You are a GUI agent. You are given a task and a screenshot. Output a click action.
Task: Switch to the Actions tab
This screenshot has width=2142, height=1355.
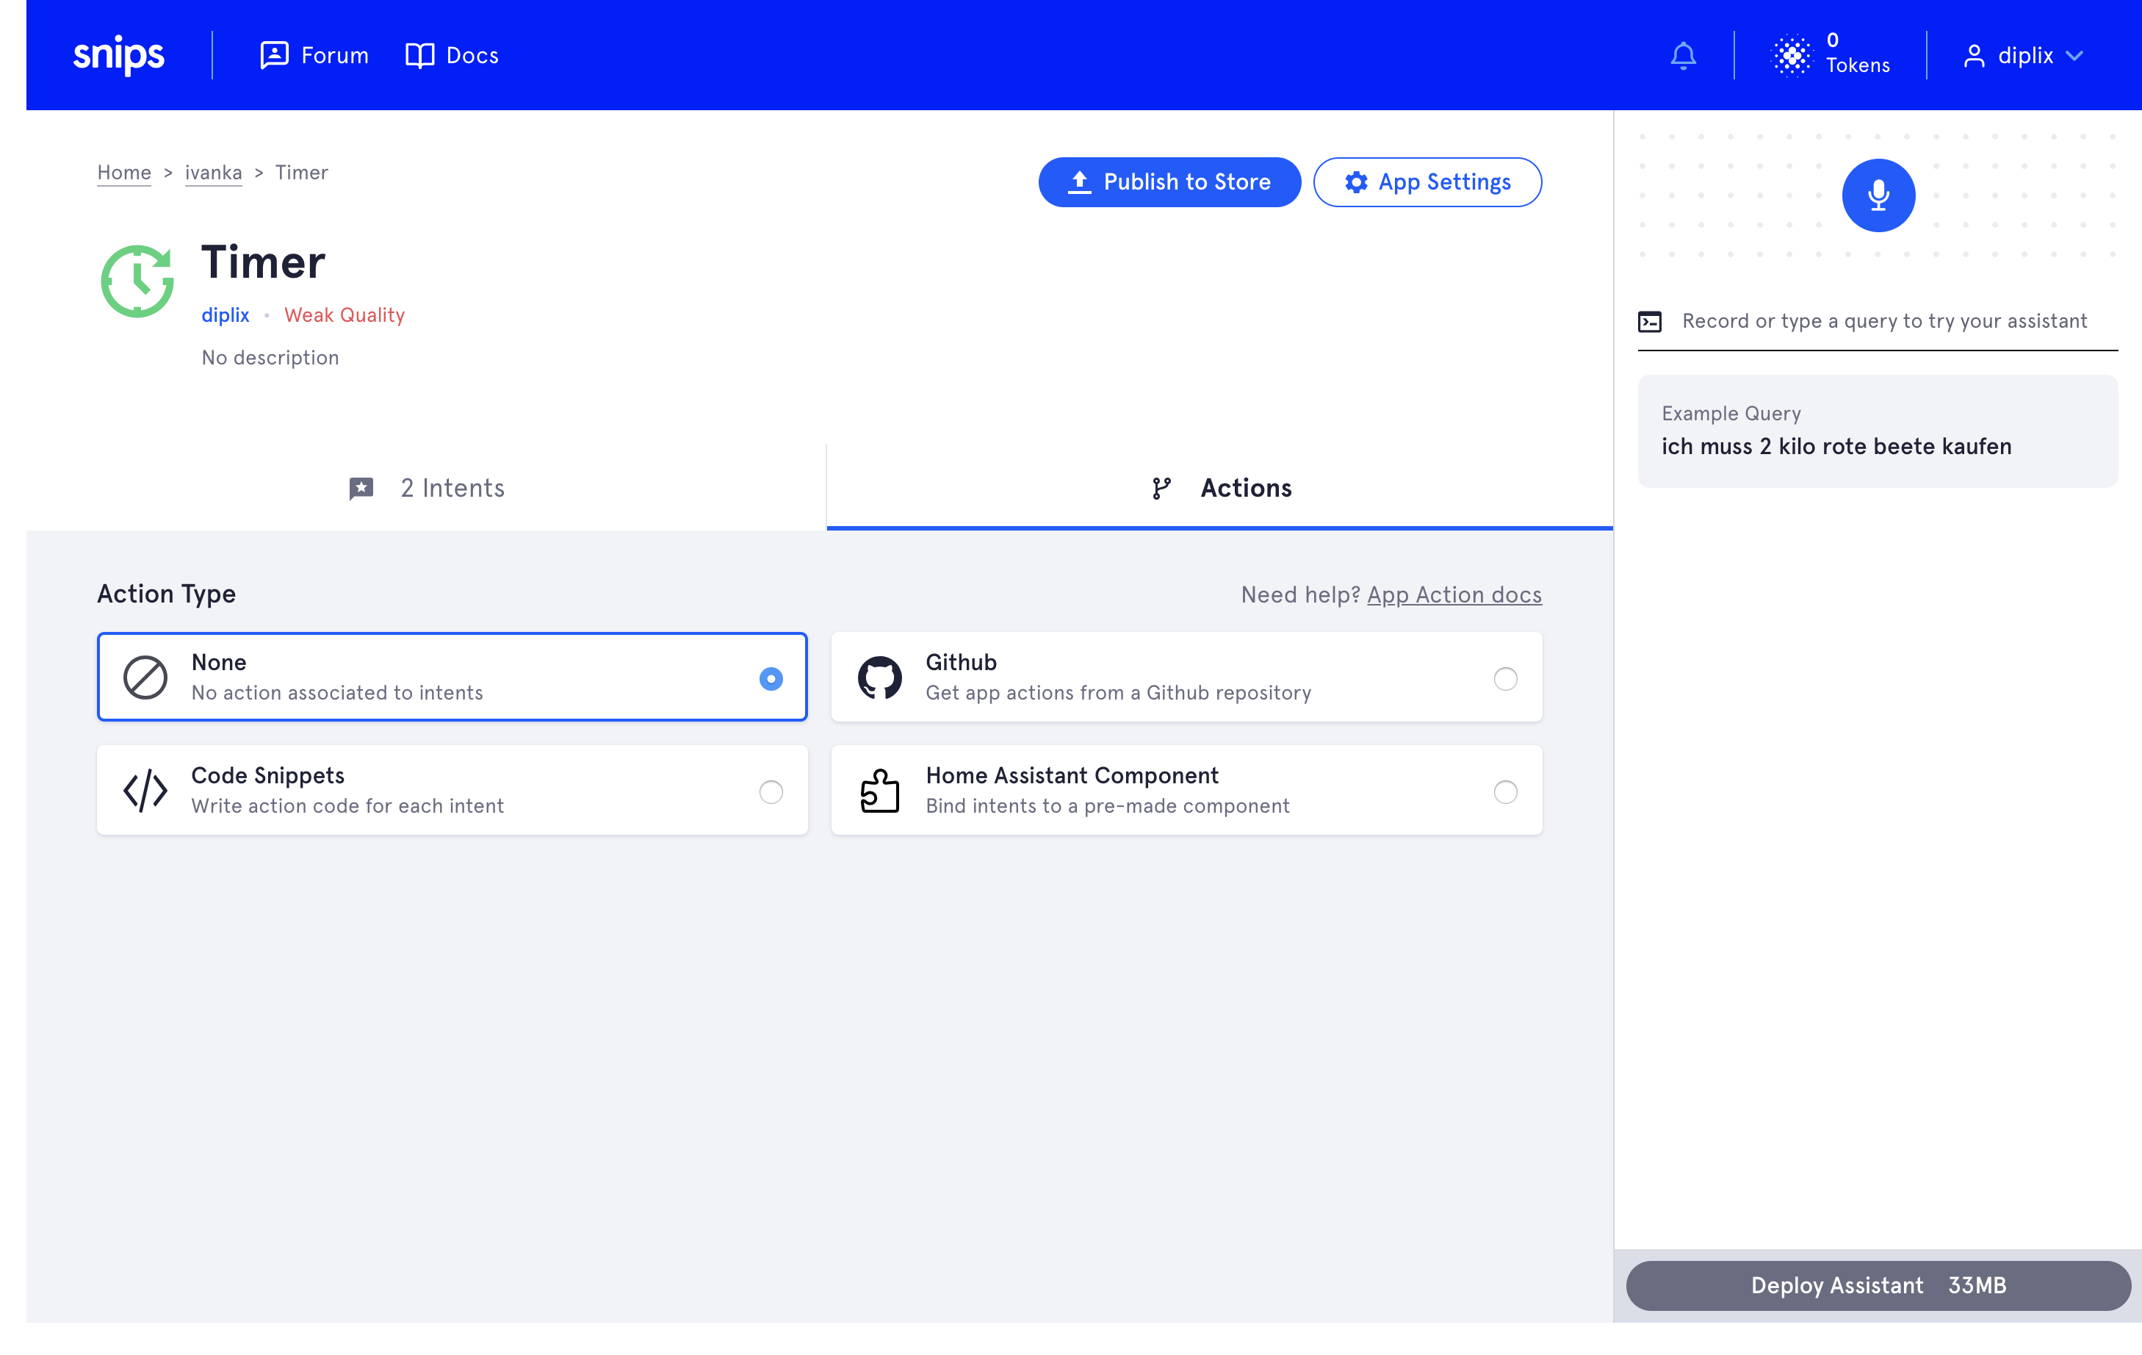click(x=1219, y=488)
